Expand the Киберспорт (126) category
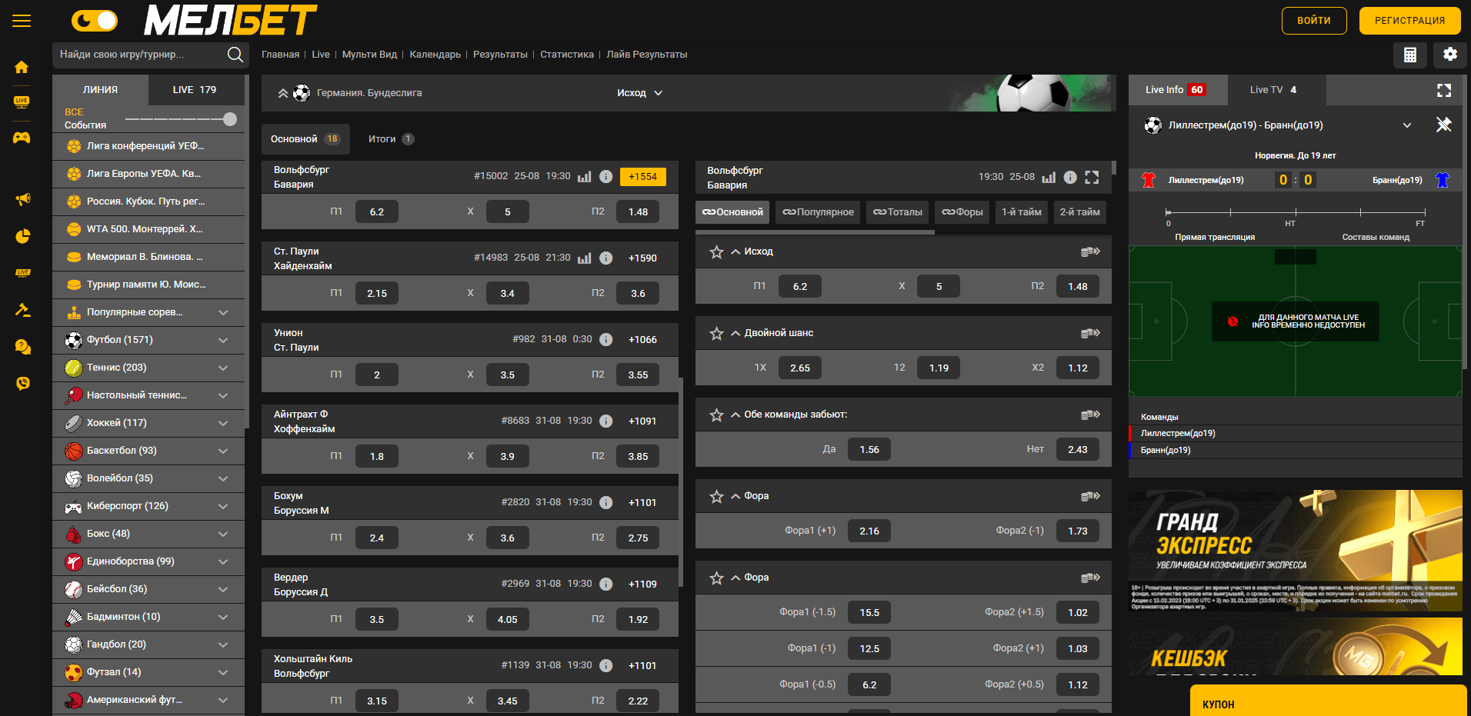Image resolution: width=1471 pixels, height=716 pixels. point(223,506)
